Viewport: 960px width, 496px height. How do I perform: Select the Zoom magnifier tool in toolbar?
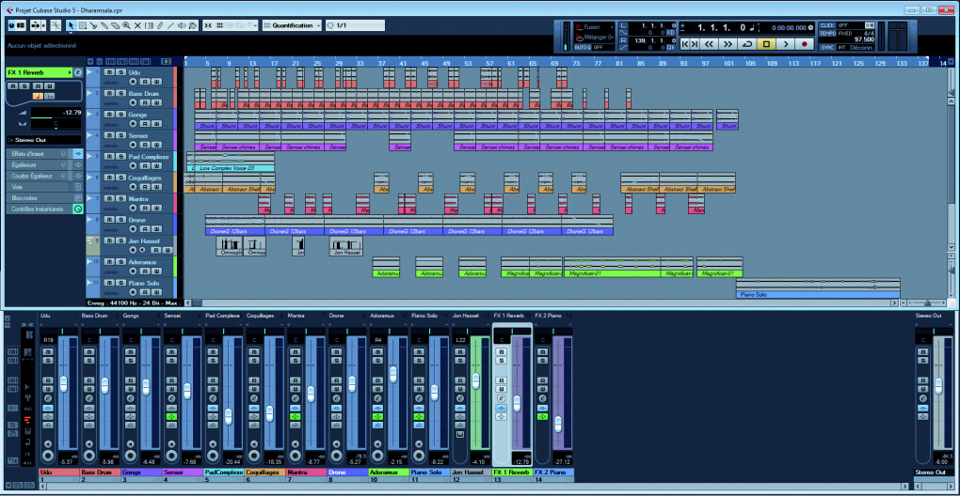(x=127, y=25)
